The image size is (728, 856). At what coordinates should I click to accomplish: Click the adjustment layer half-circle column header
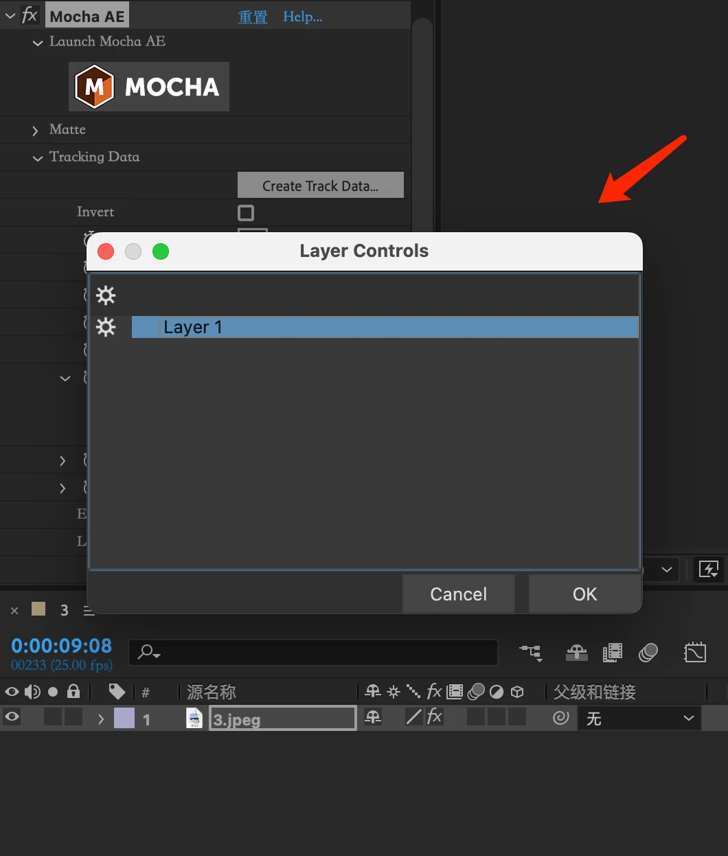(x=497, y=692)
